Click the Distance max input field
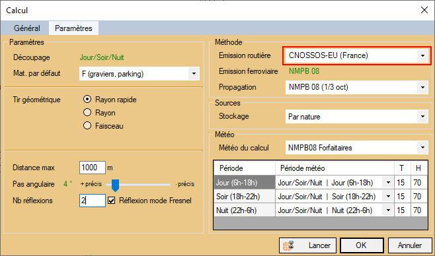Image resolution: width=435 pixels, height=256 pixels. pyautogui.click(x=93, y=168)
